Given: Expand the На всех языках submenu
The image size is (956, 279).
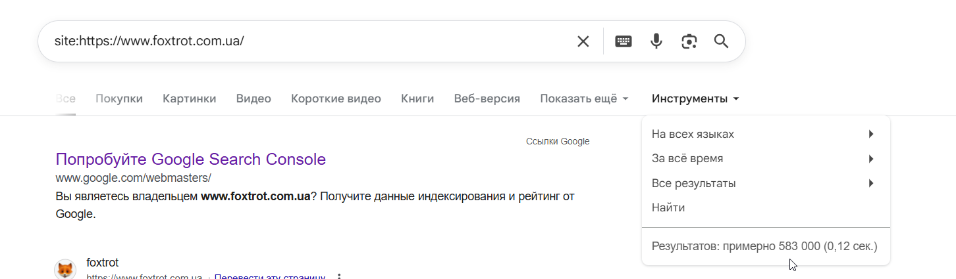Looking at the screenshot, I should click(x=766, y=134).
